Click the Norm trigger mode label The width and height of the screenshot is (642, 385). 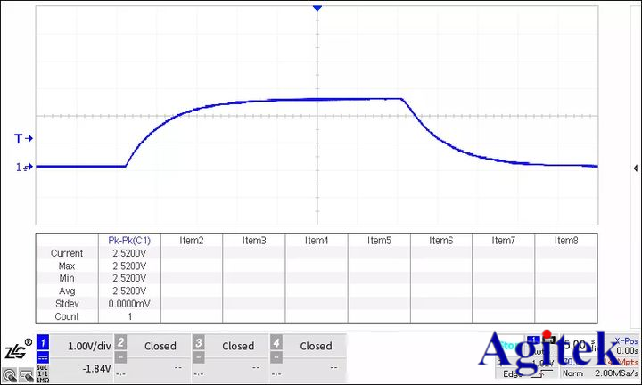(572, 374)
